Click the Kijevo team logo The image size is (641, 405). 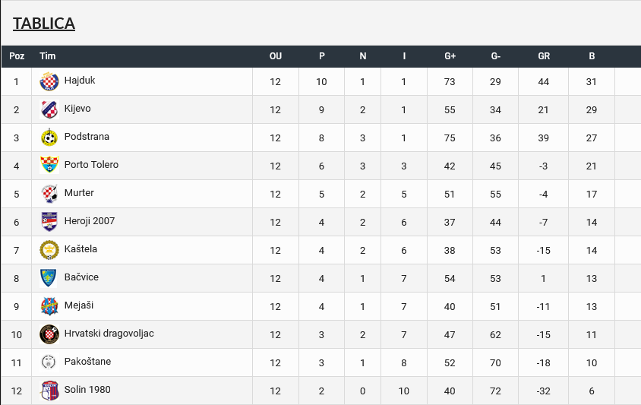(x=49, y=109)
